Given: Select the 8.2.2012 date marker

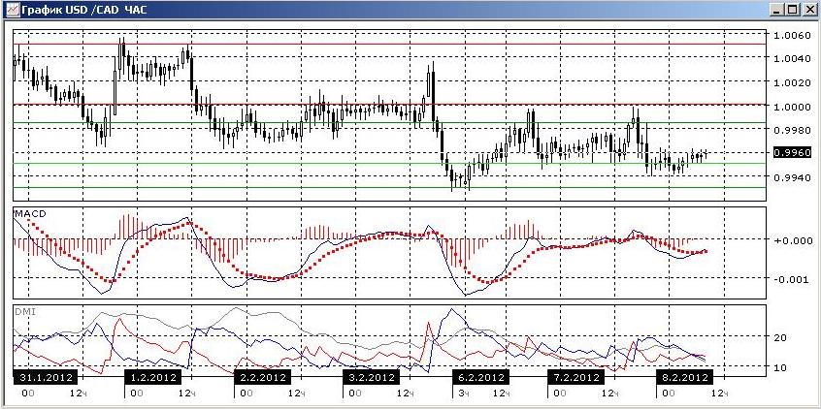Looking at the screenshot, I should click(x=685, y=377).
